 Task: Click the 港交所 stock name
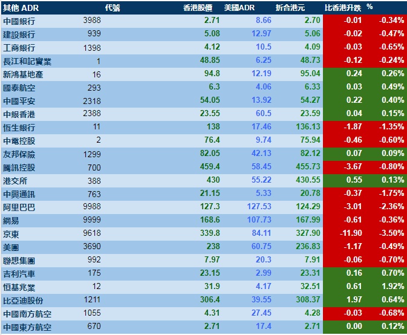coord(15,181)
